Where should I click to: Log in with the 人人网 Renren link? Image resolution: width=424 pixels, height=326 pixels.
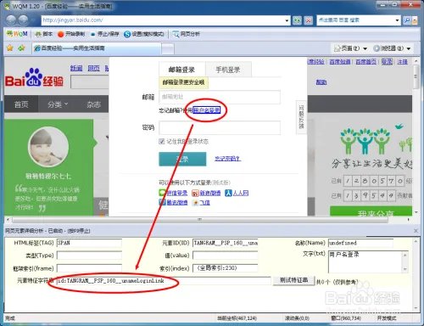click(241, 193)
